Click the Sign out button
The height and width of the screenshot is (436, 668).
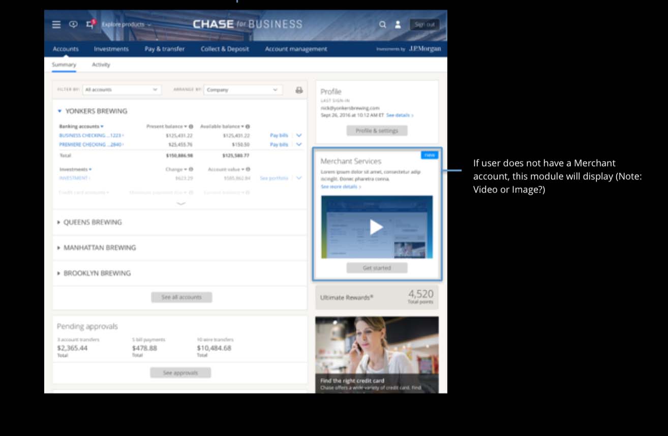(424, 24)
